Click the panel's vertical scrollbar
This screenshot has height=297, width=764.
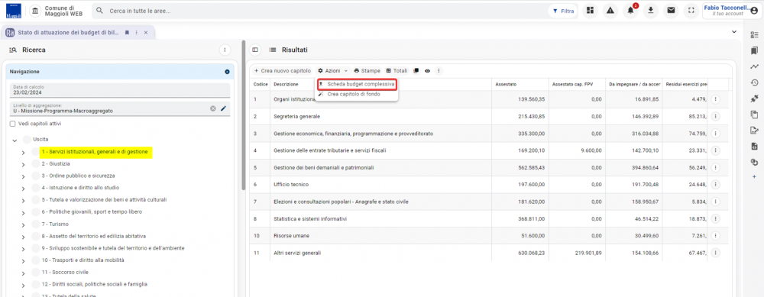[244, 115]
